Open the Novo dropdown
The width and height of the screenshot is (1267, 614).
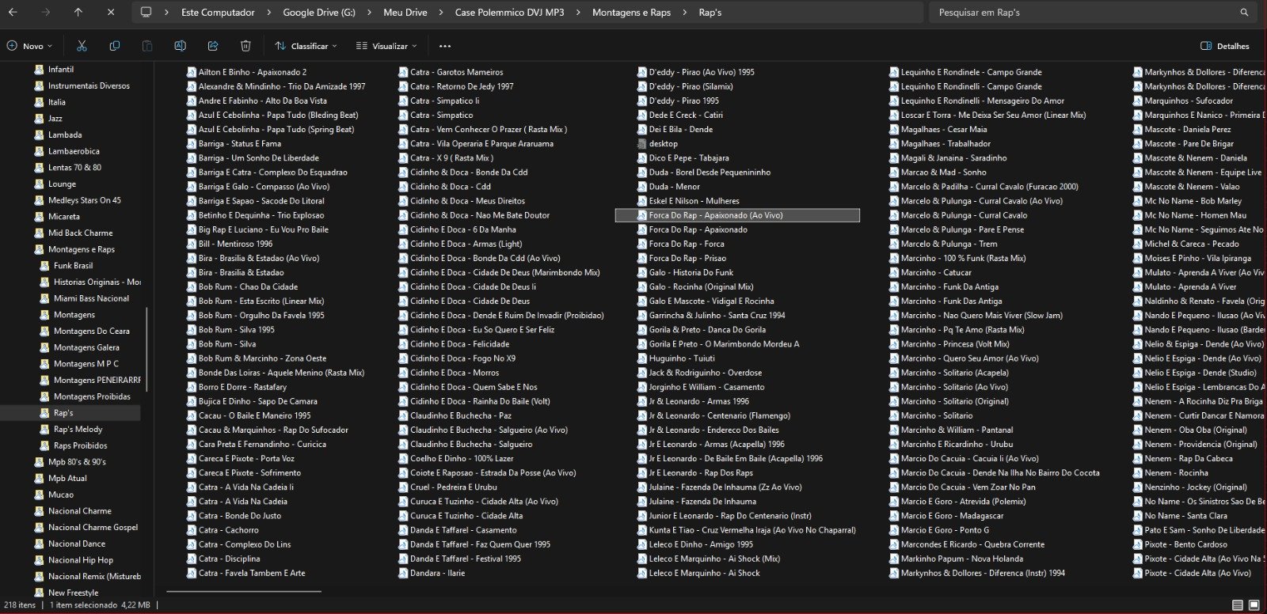click(29, 46)
